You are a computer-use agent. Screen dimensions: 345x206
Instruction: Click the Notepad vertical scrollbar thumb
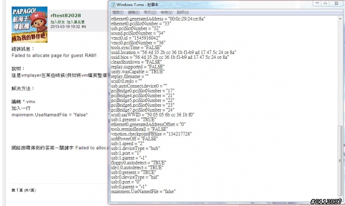pyautogui.click(x=340, y=160)
